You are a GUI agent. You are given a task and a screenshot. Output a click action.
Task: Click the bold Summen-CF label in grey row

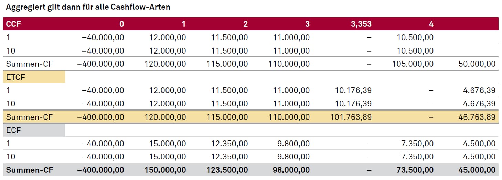pos(30,170)
